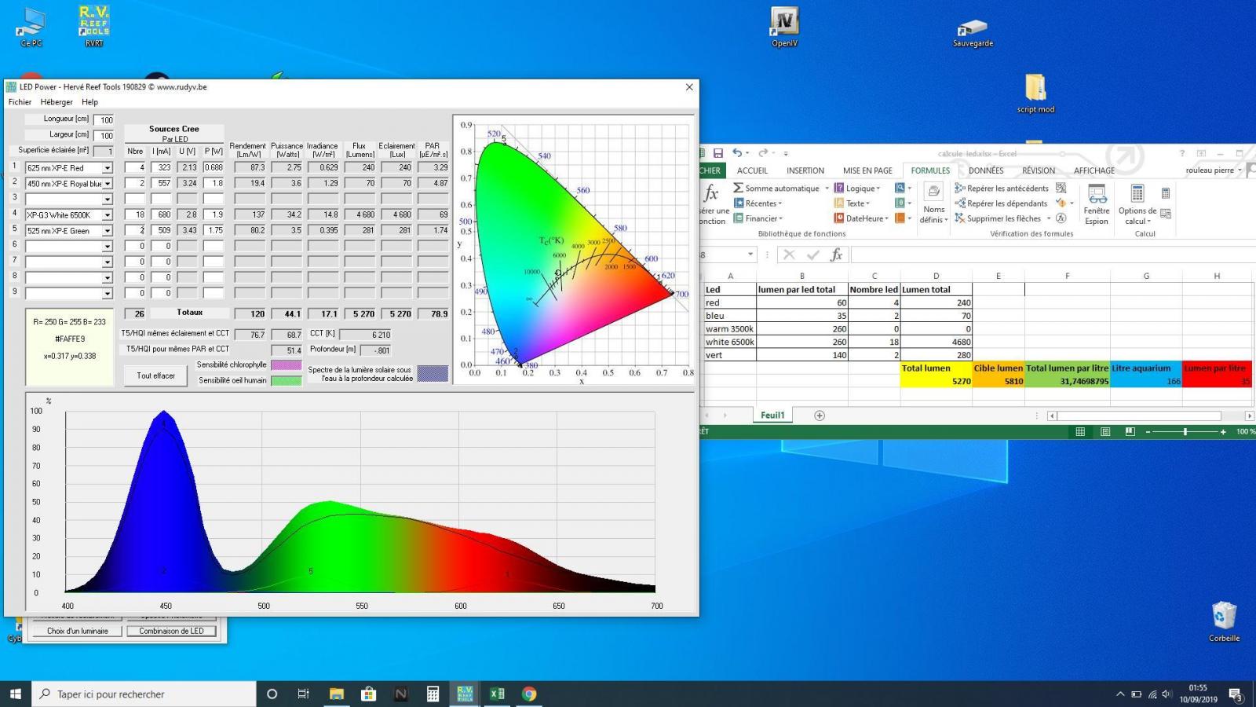The height and width of the screenshot is (707, 1256).
Task: Add a new sheet with plus icon
Action: click(820, 416)
